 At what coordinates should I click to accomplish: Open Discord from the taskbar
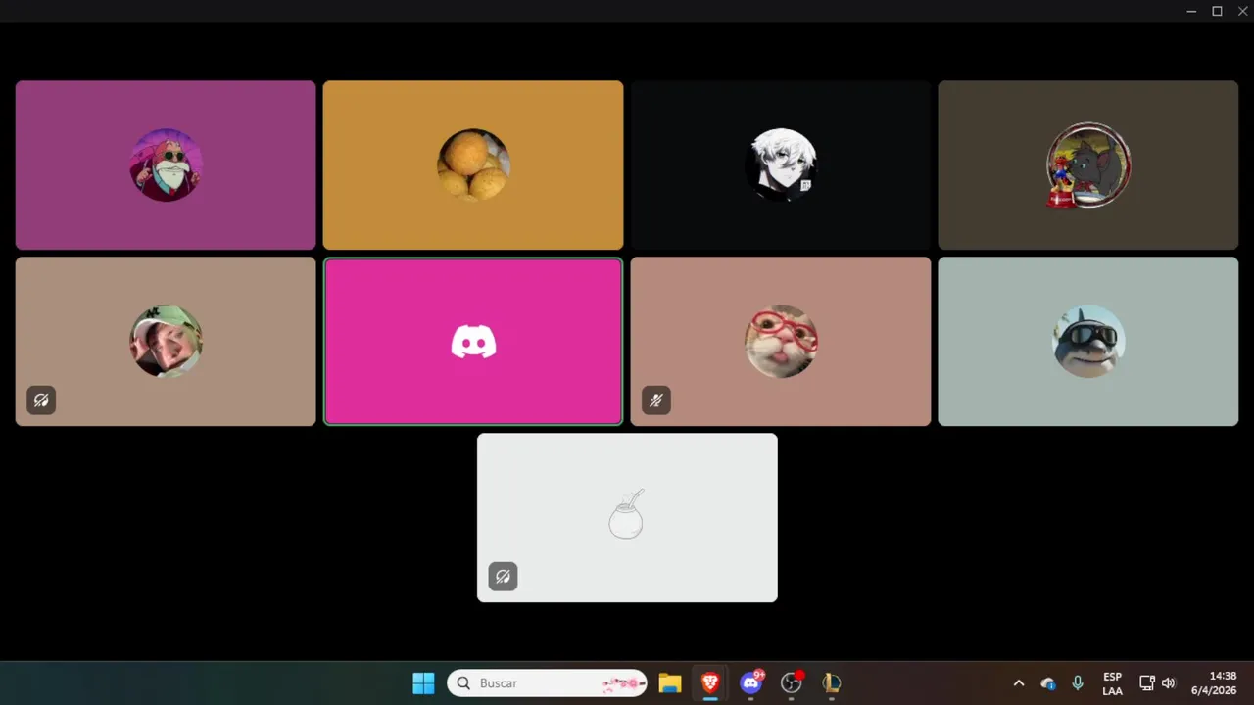coord(751,682)
